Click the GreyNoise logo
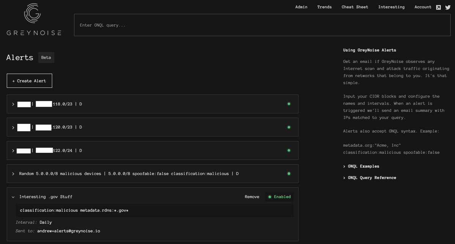Image resolution: width=455 pixels, height=244 pixels. (x=34, y=19)
